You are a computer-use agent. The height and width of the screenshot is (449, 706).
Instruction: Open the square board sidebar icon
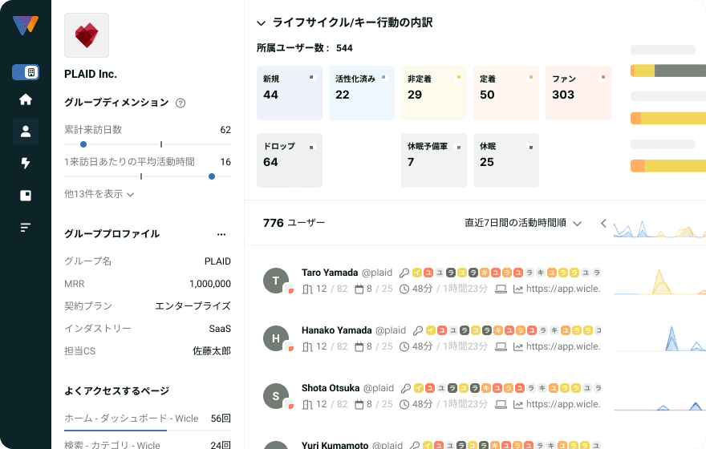(x=26, y=196)
